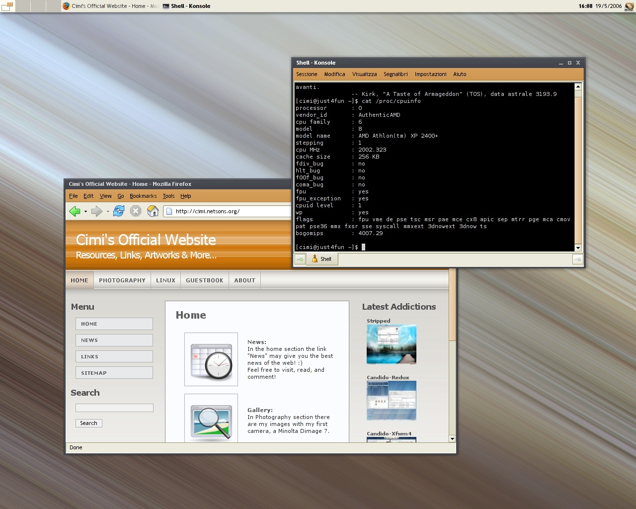
Task: Click the website search text field
Action: (114, 408)
